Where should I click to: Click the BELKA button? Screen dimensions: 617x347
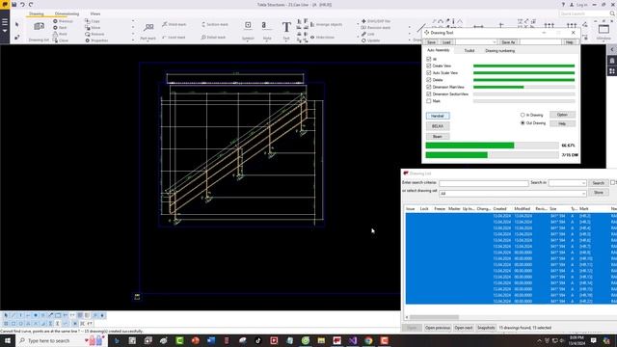(438, 126)
